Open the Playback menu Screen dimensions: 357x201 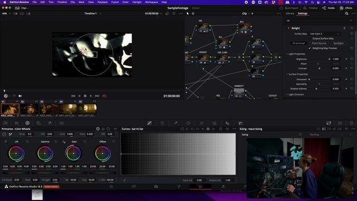click(x=103, y=2)
